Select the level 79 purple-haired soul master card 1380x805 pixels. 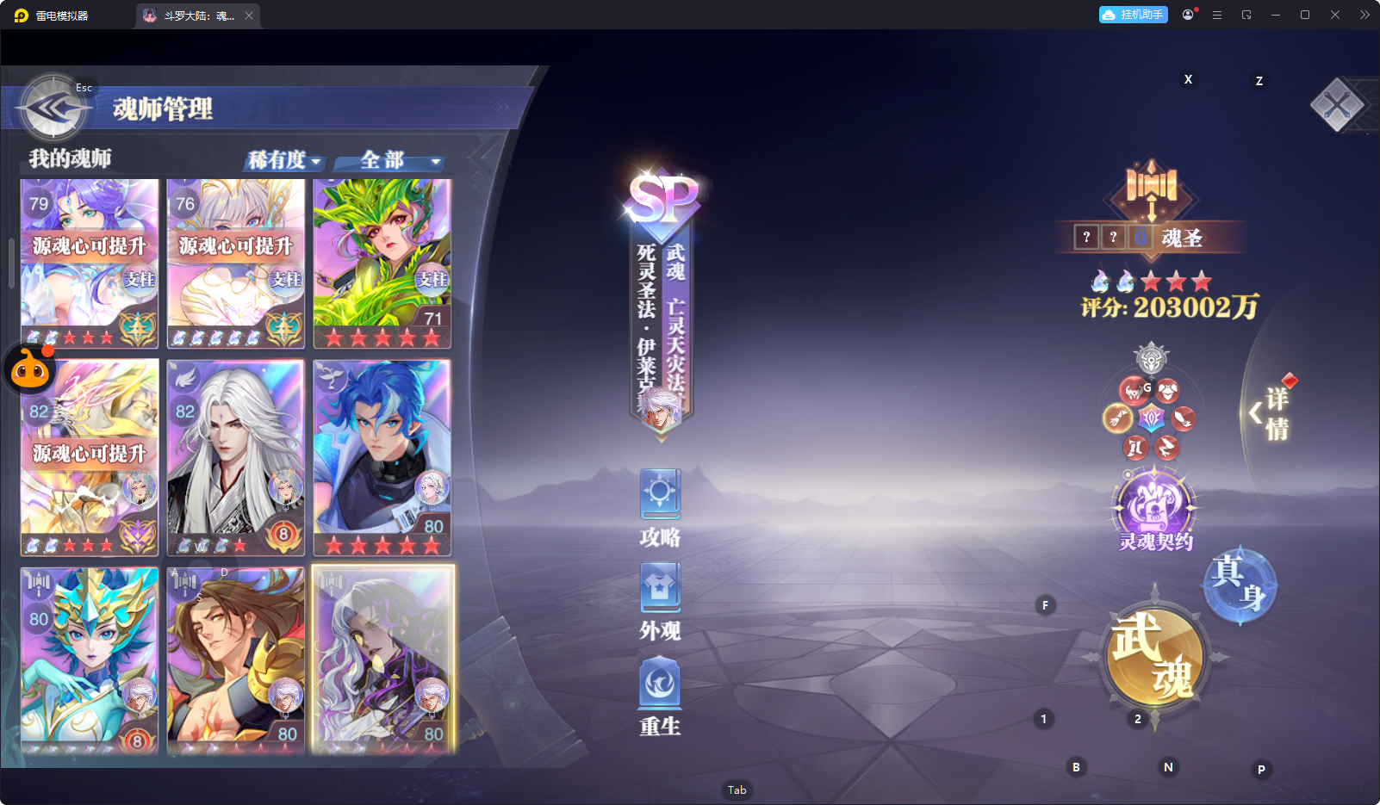pyautogui.click(x=90, y=263)
